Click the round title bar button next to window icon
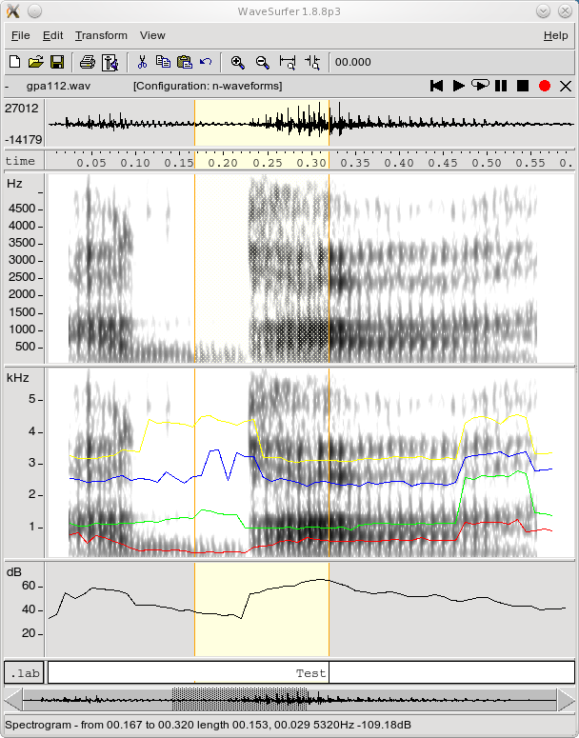The image size is (579, 738). [x=35, y=11]
